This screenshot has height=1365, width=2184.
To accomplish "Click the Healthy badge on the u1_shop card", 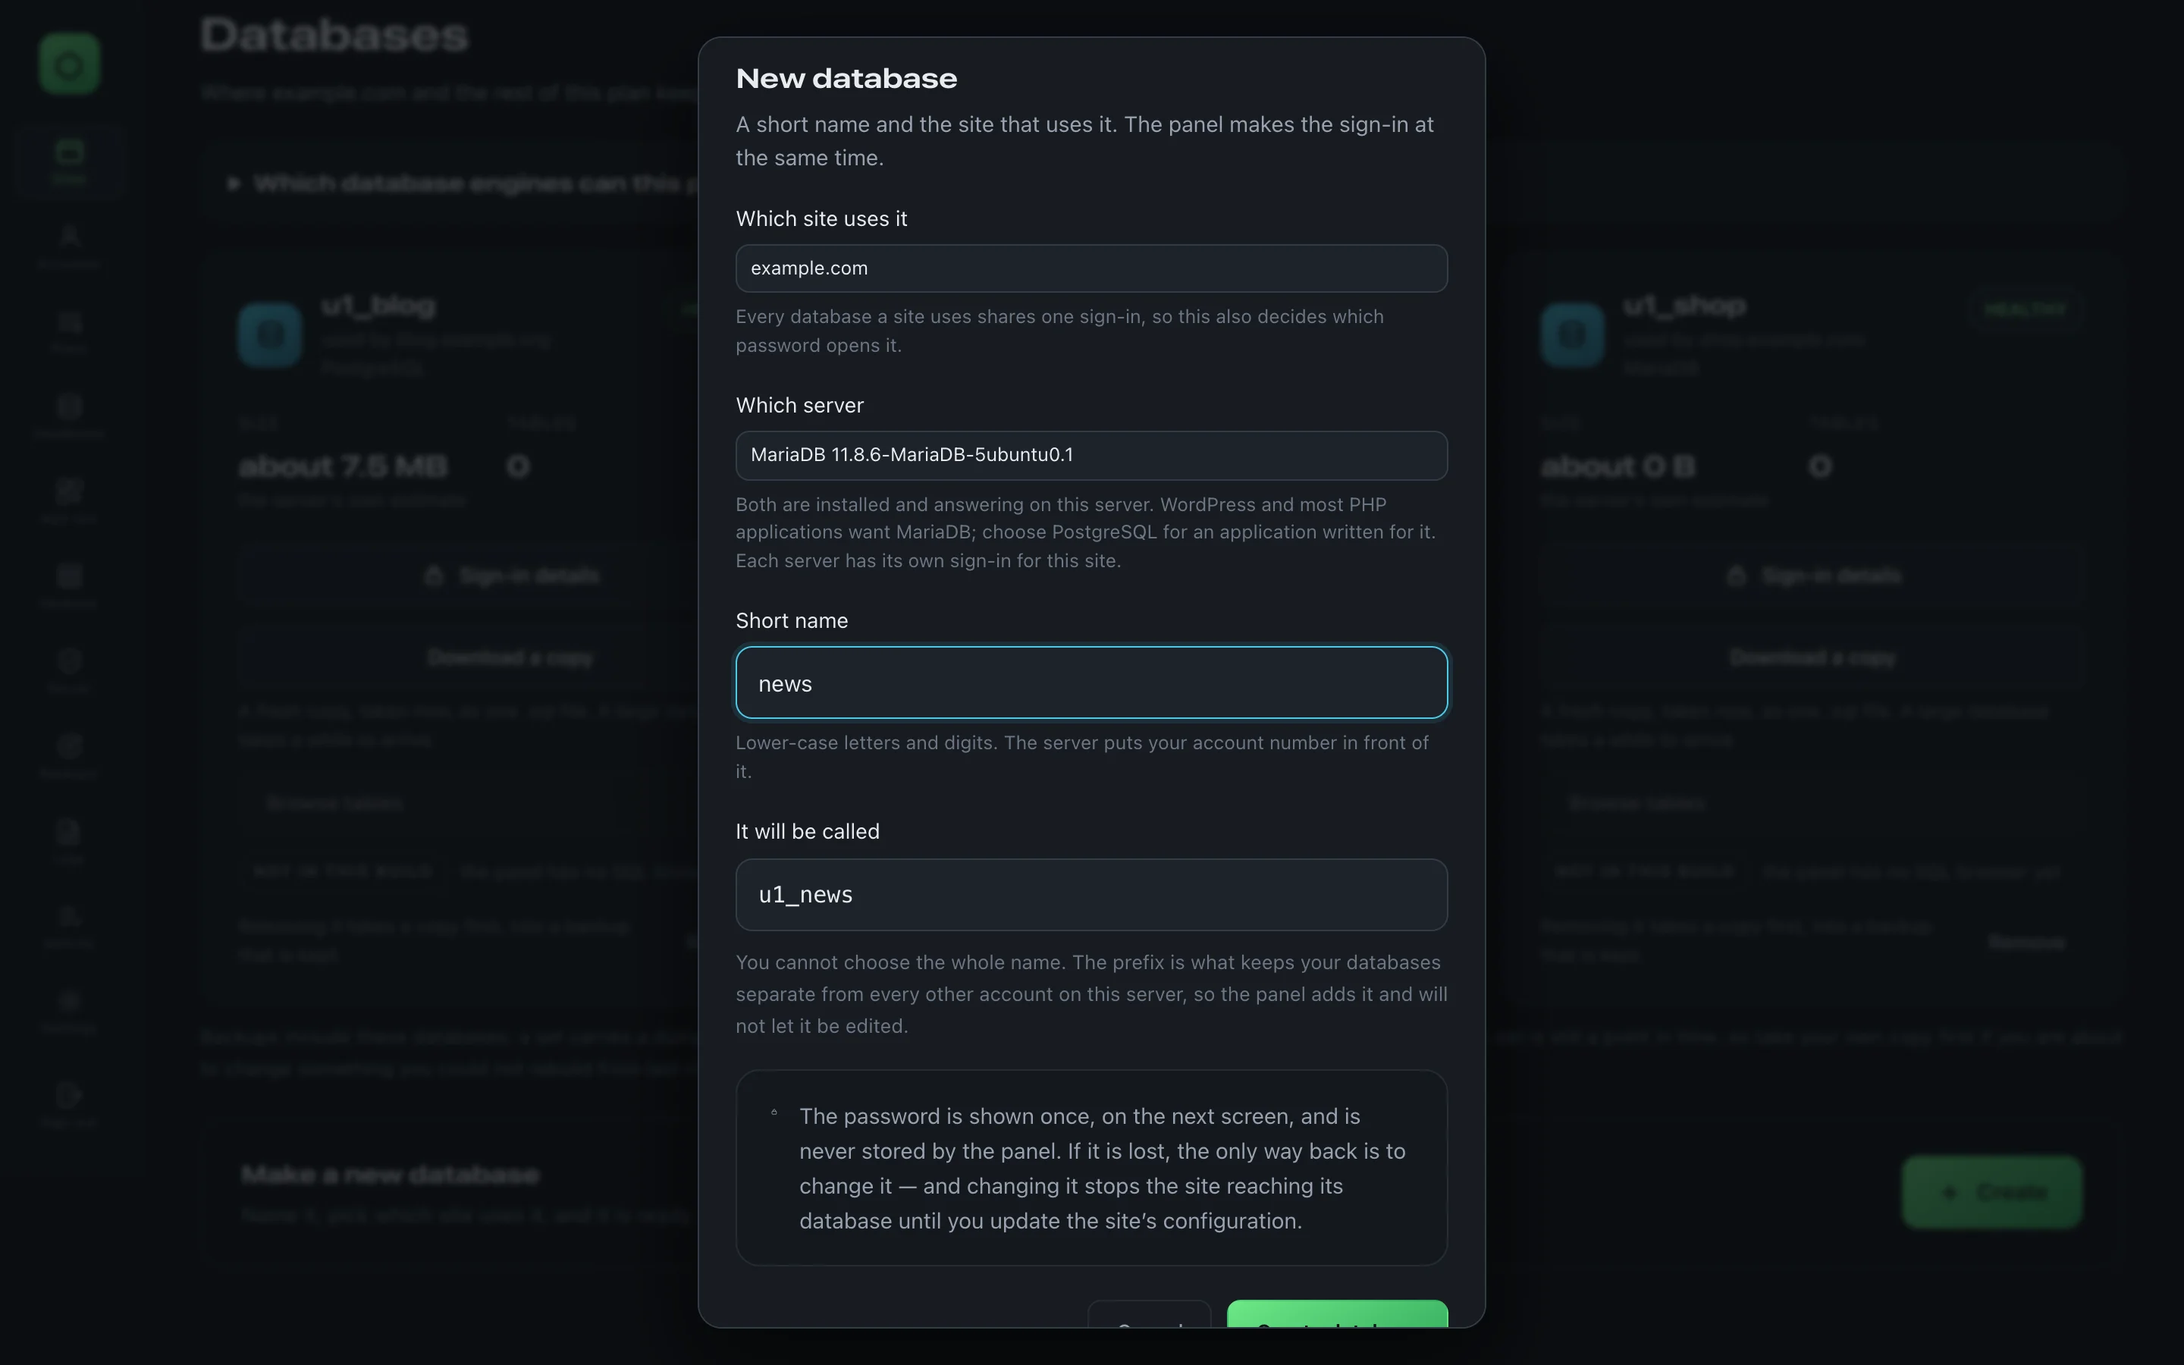I will (2026, 308).
